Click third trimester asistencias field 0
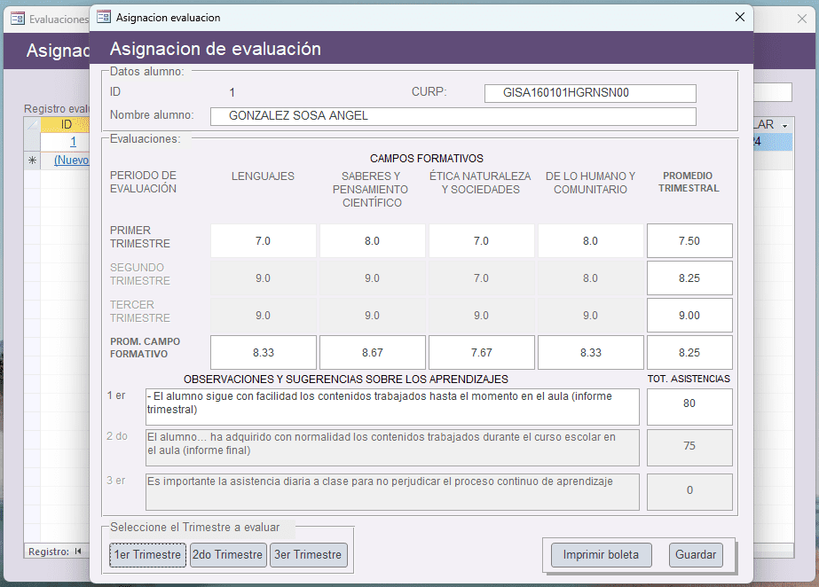 [689, 491]
